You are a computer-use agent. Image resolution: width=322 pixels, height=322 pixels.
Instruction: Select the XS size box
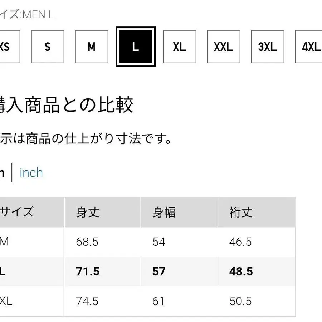7,47
